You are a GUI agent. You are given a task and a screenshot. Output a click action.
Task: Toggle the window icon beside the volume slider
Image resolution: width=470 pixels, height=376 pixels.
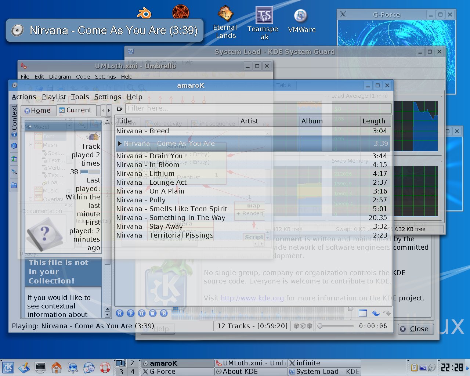pos(363,313)
